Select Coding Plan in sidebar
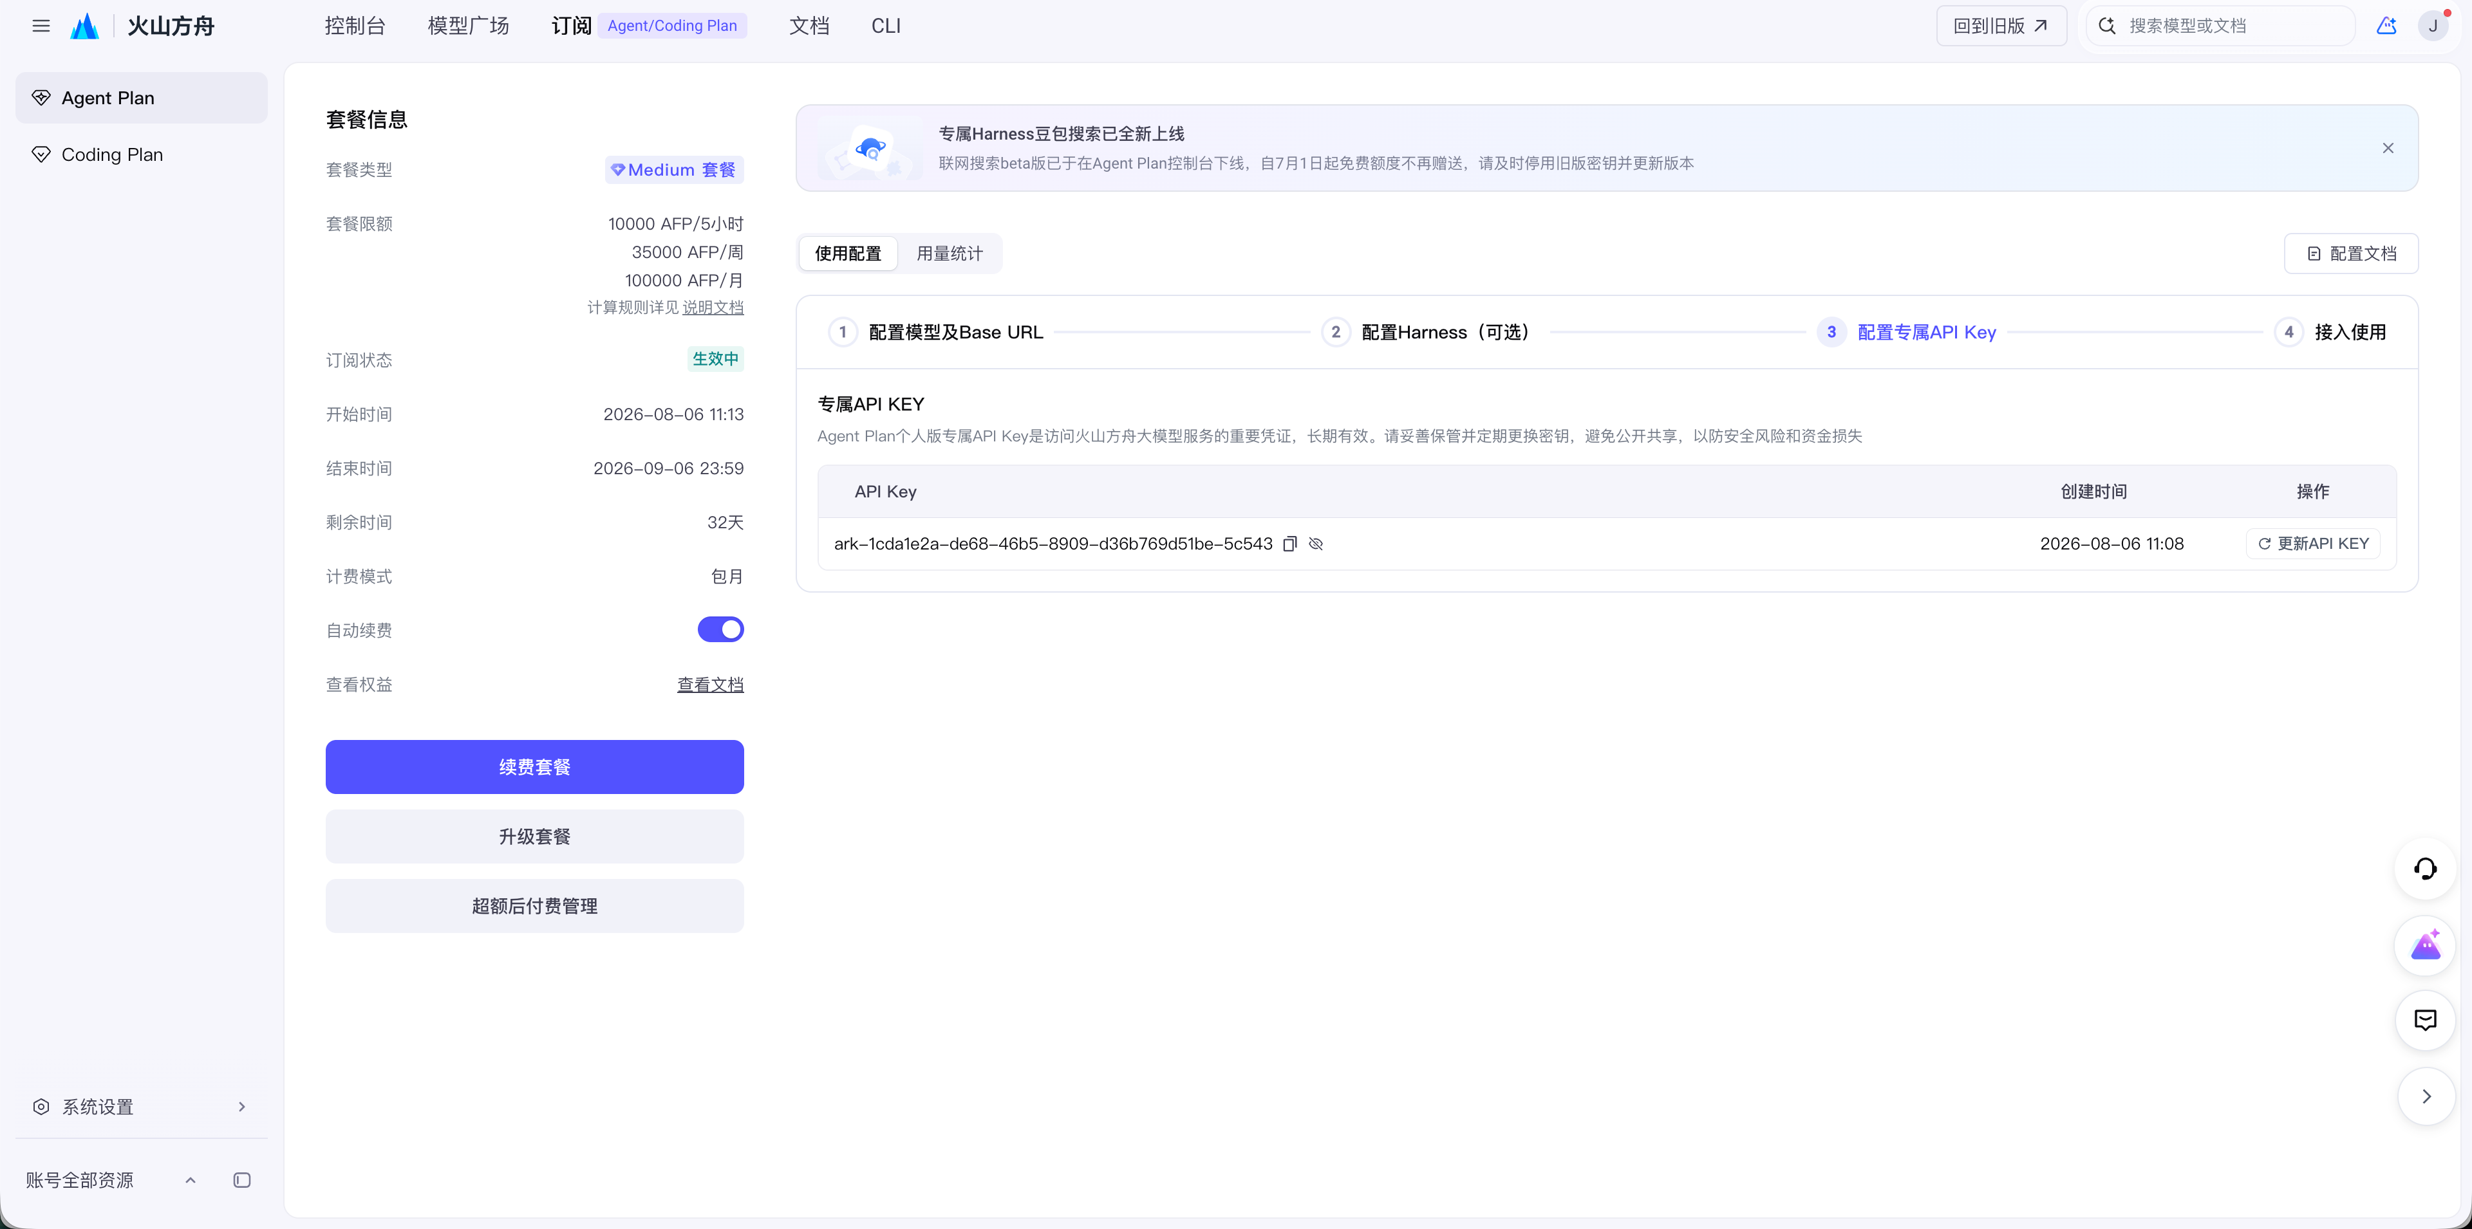 pos(141,154)
